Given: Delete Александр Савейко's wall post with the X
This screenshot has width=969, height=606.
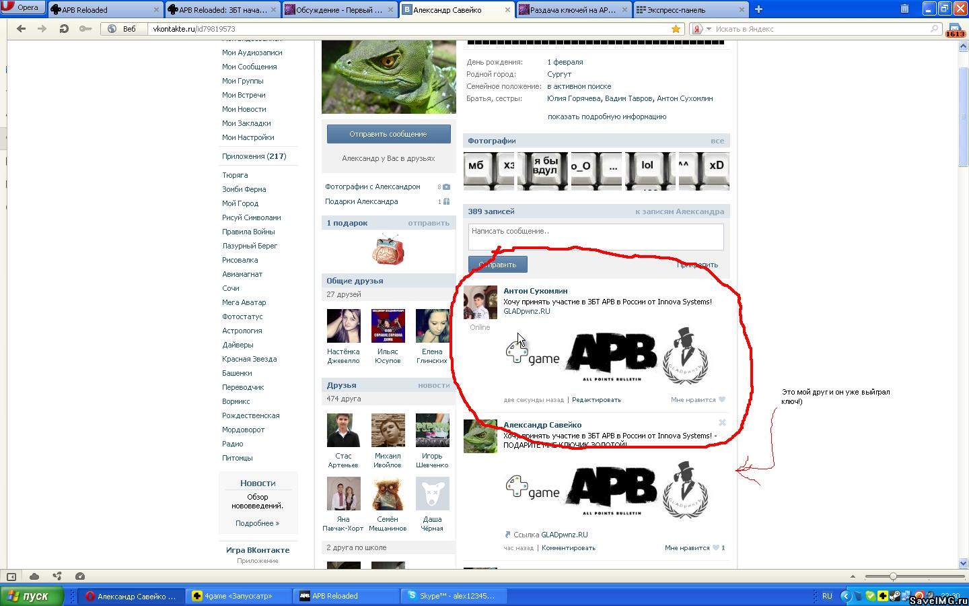Looking at the screenshot, I should click(722, 423).
